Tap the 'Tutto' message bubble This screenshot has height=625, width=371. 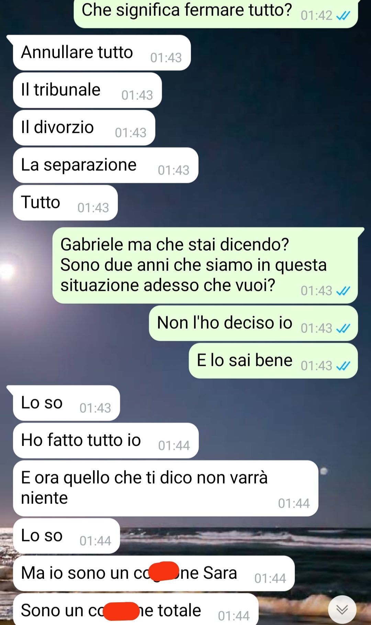(65, 203)
